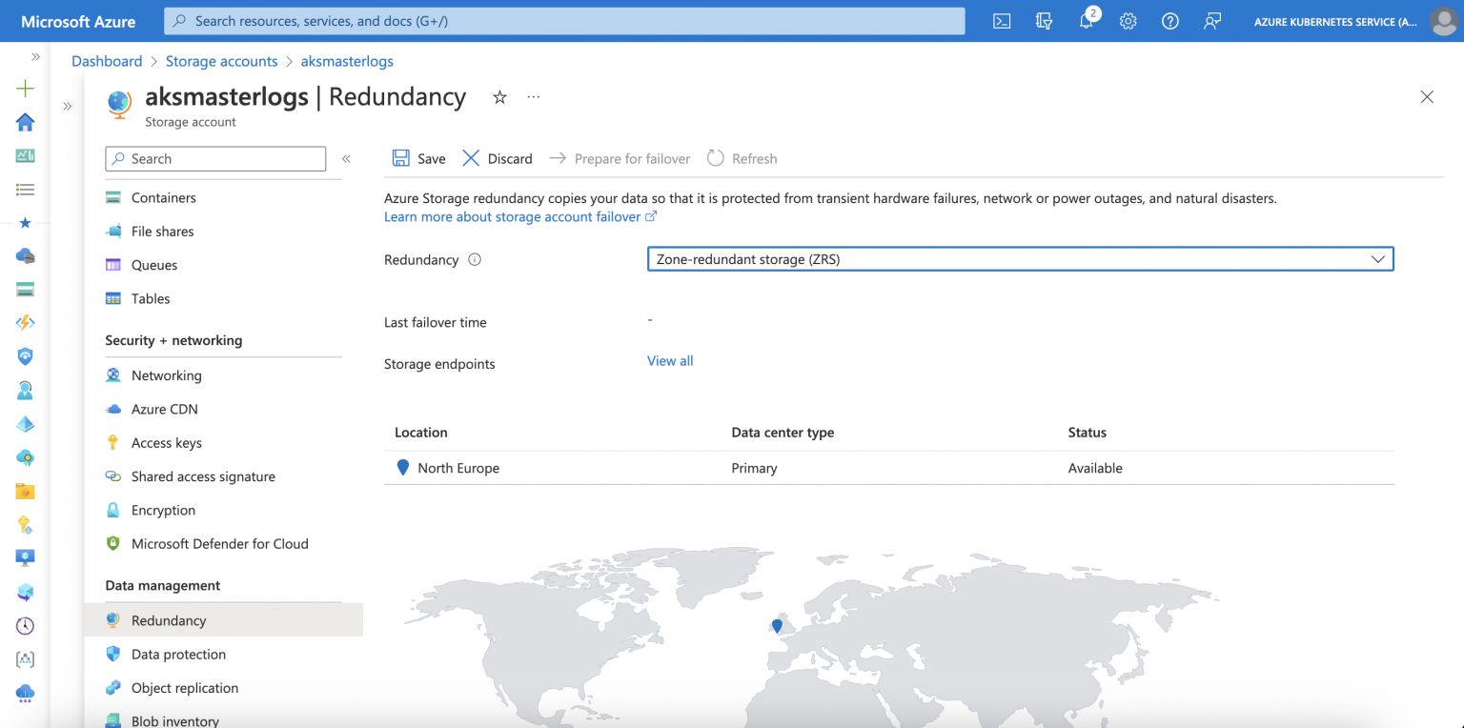The image size is (1464, 728).
Task: Favorite aksmasterlogs using the star icon
Action: 499,97
